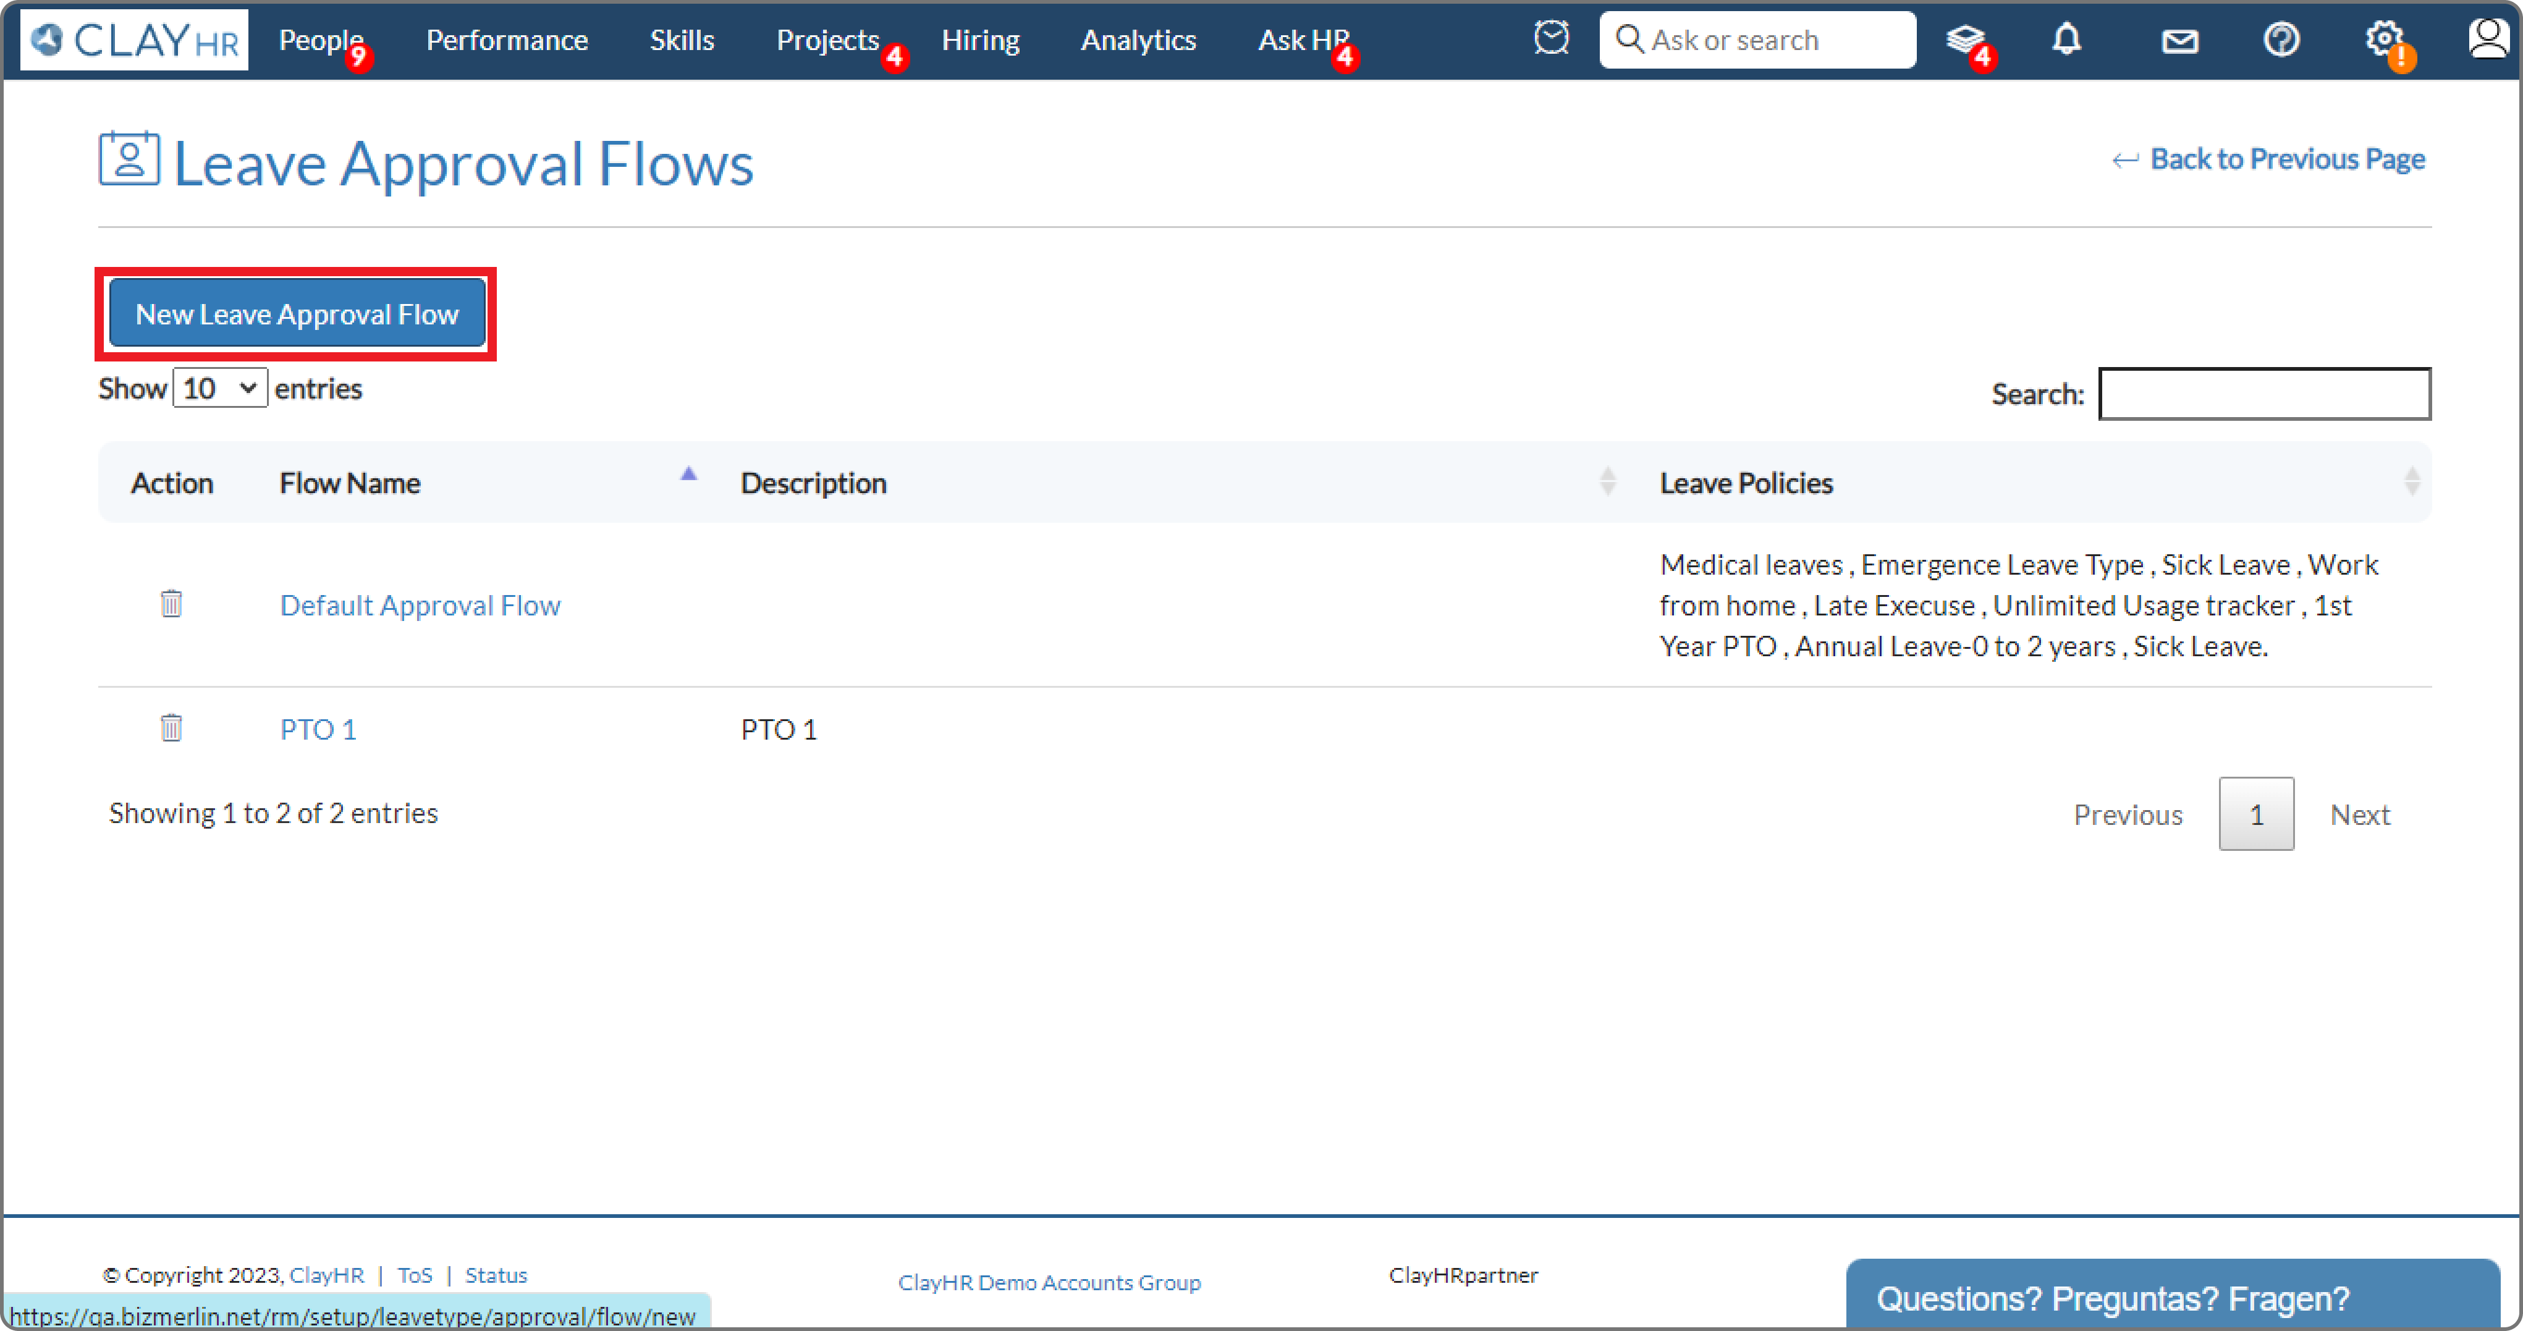
Task: Open the alarm clock time tracker icon
Action: click(x=1550, y=39)
